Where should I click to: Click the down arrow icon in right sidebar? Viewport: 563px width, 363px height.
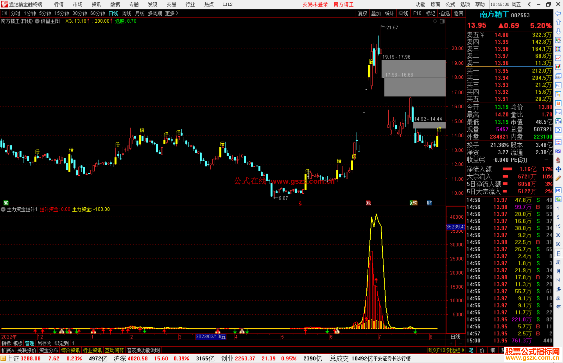(x=558, y=31)
